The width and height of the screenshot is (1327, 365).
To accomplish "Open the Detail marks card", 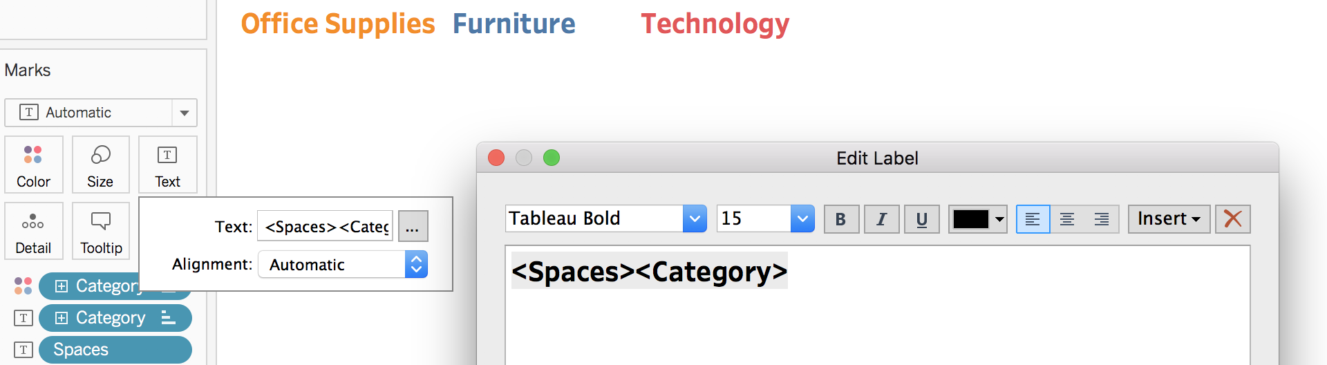I will tap(33, 231).
